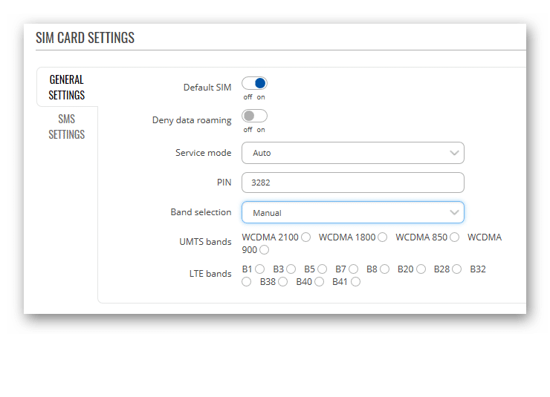
Task: Click the Band selection chevron arrow
Action: 454,212
